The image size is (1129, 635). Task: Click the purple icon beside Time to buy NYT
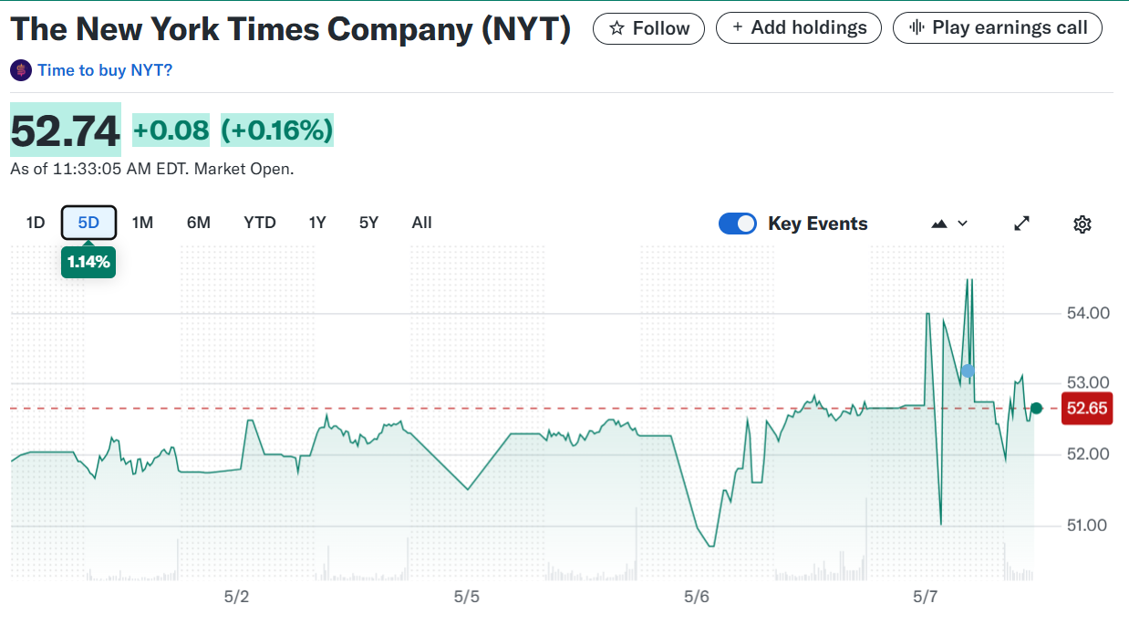tap(21, 70)
